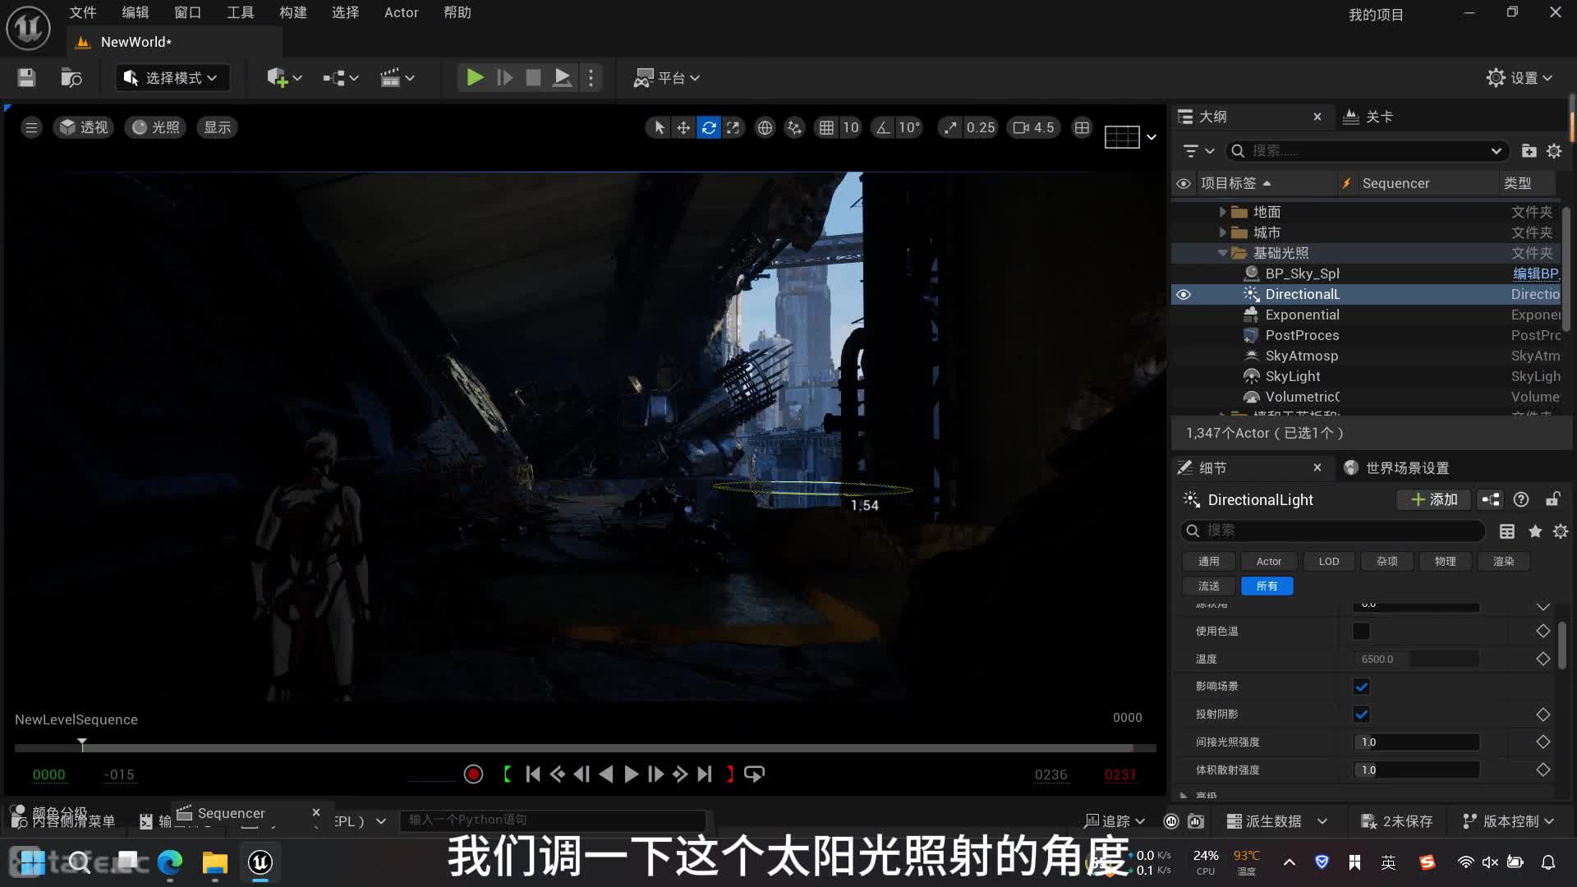Add keyframe for 温度 property diamond
1577x887 pixels.
coord(1543,659)
